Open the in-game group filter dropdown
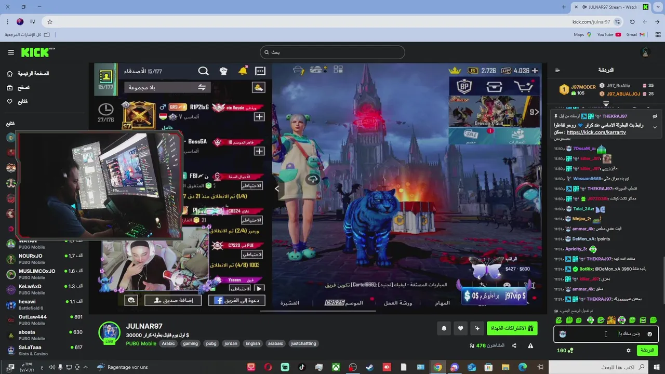This screenshot has width=665, height=374. point(167,87)
